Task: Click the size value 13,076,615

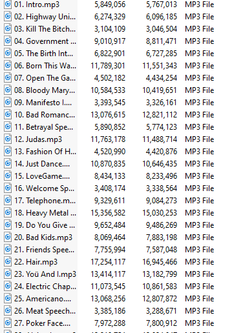Action: [108, 115]
